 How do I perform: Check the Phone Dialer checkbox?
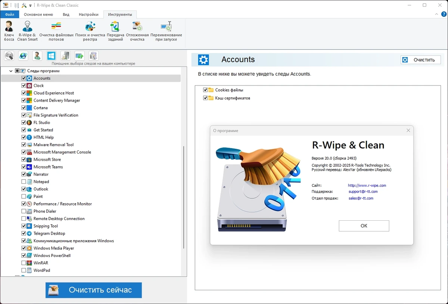(x=24, y=211)
